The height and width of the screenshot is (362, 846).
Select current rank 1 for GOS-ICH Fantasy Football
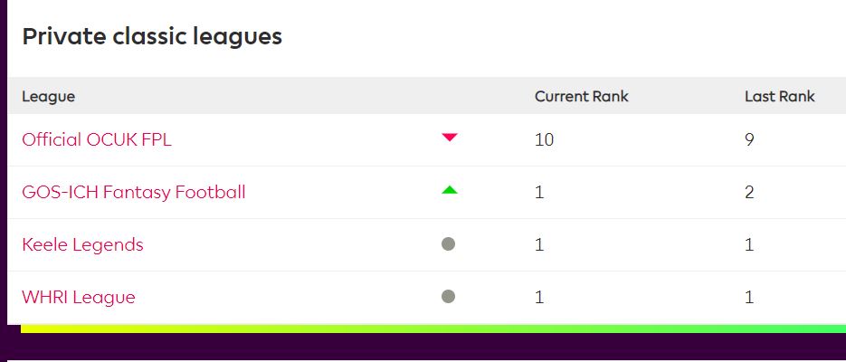tap(539, 192)
